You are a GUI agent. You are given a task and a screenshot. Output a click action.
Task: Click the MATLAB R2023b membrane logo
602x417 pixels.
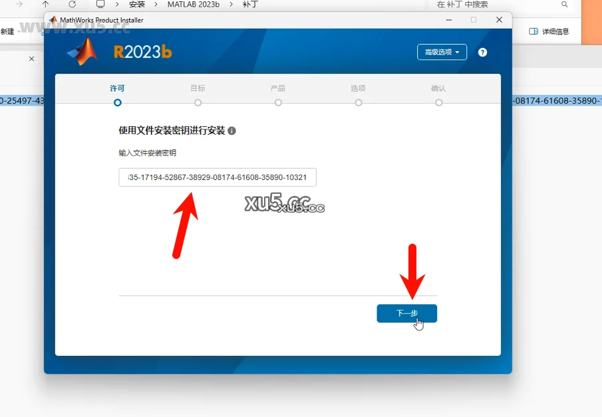point(83,51)
